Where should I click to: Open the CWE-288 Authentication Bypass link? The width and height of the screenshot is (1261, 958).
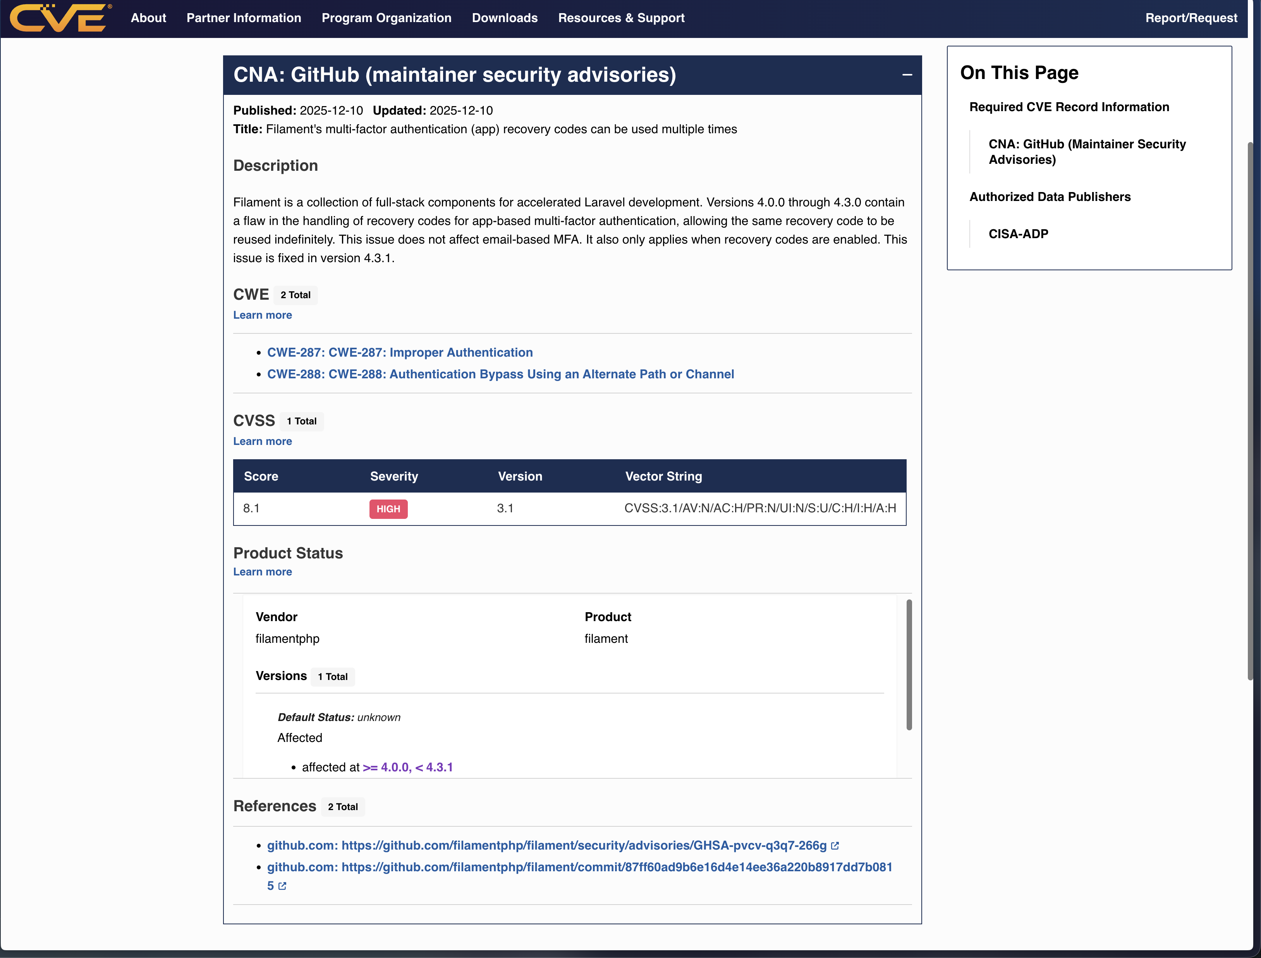500,374
